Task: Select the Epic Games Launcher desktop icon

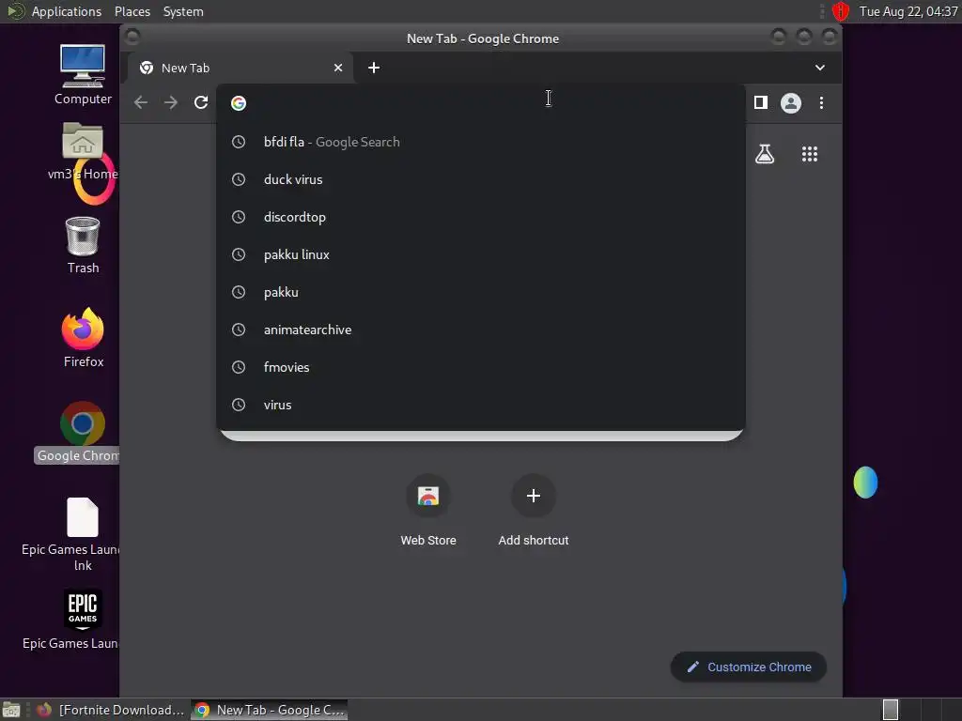Action: coord(77,620)
